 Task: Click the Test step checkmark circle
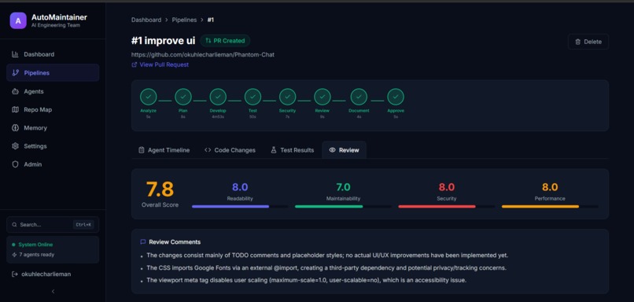[x=252, y=97]
